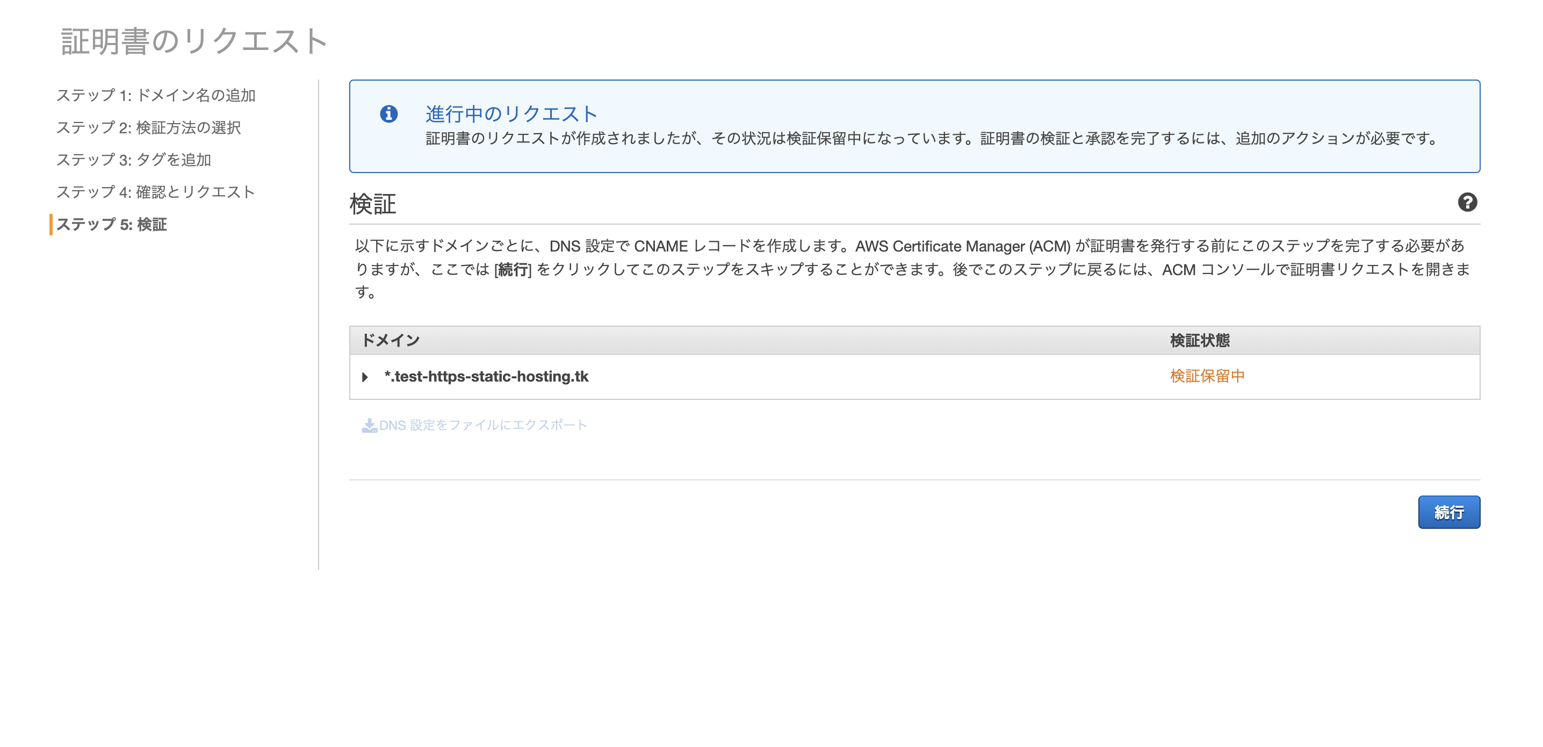The height and width of the screenshot is (747, 1543).
Task: Click the *.test-https-static-hosting.tk domain name
Action: coord(486,376)
